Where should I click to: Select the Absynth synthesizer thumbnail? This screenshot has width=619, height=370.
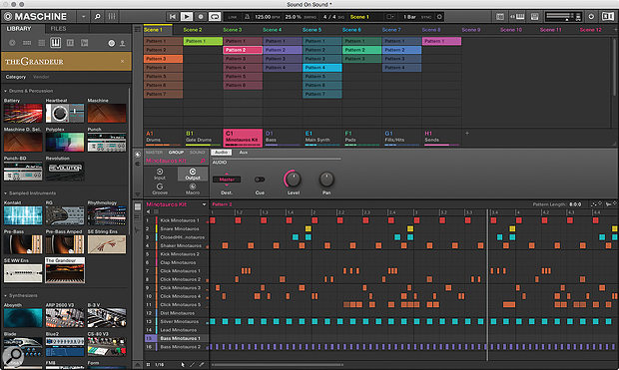click(23, 318)
